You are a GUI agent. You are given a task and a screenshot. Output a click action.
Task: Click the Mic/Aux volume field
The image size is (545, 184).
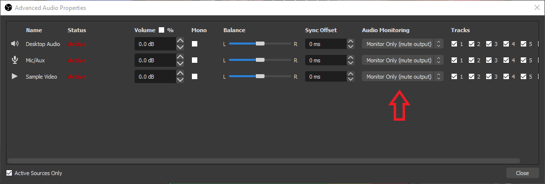tap(155, 60)
